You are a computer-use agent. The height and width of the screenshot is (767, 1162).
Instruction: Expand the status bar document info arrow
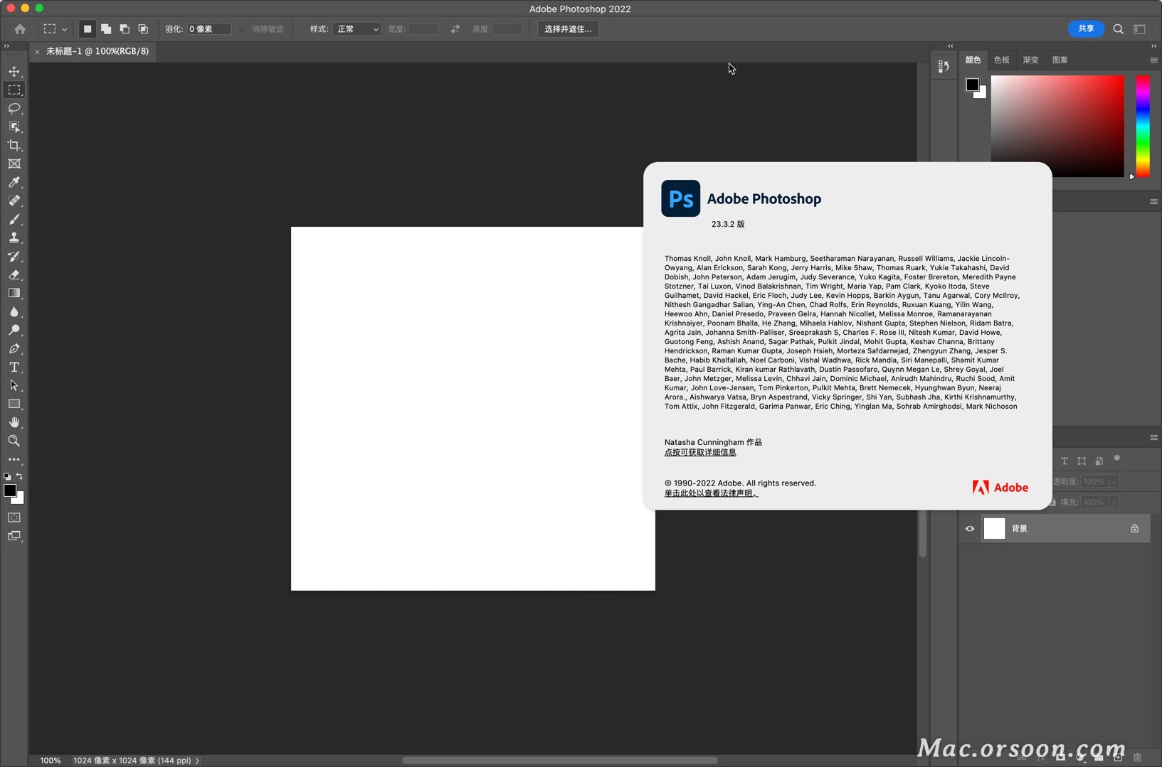pos(197,761)
